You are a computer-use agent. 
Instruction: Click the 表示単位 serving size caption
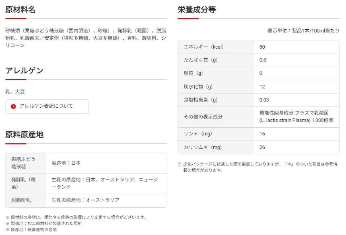click(x=303, y=31)
